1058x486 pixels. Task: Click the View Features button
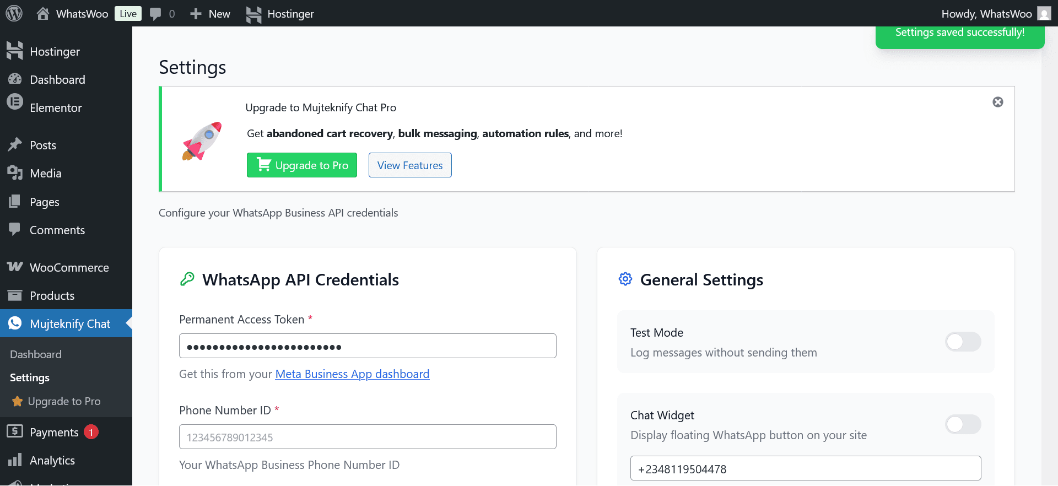point(410,165)
